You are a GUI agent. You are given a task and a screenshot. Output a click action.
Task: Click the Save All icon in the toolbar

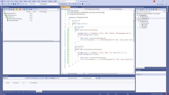point(15,4)
